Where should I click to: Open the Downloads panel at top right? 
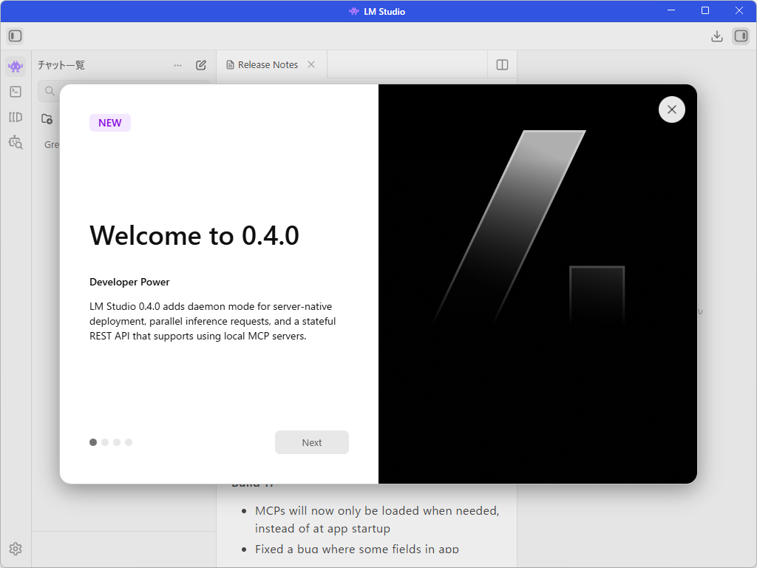point(716,35)
